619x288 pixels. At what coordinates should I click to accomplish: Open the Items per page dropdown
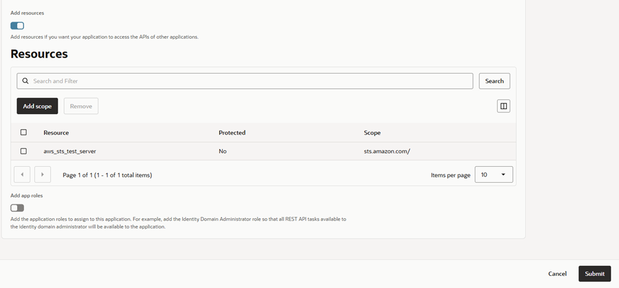tap(494, 174)
